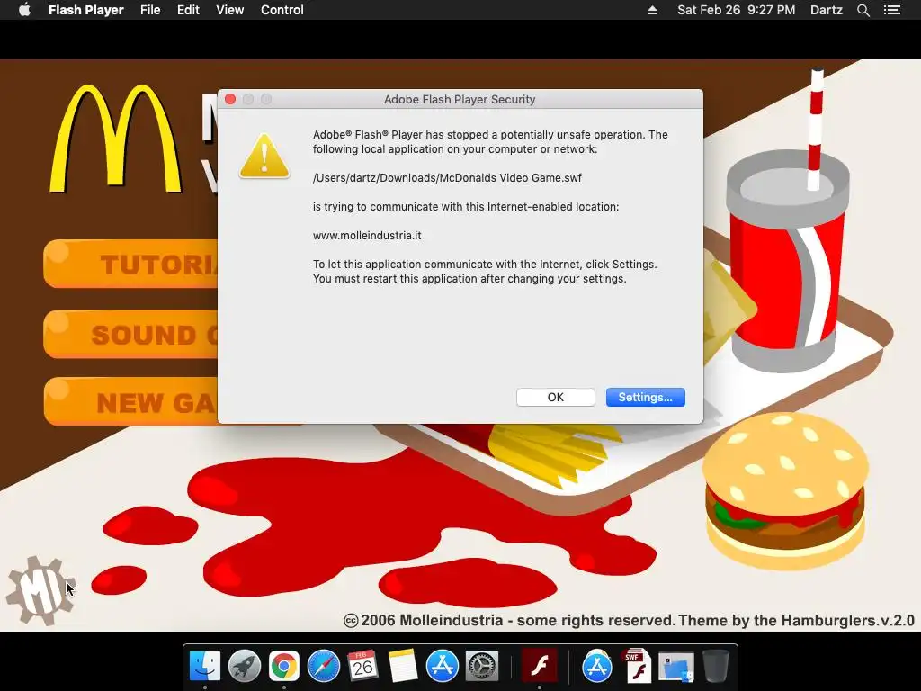The width and height of the screenshot is (921, 691).
Task: Open Notes app in the Dock
Action: click(x=402, y=667)
